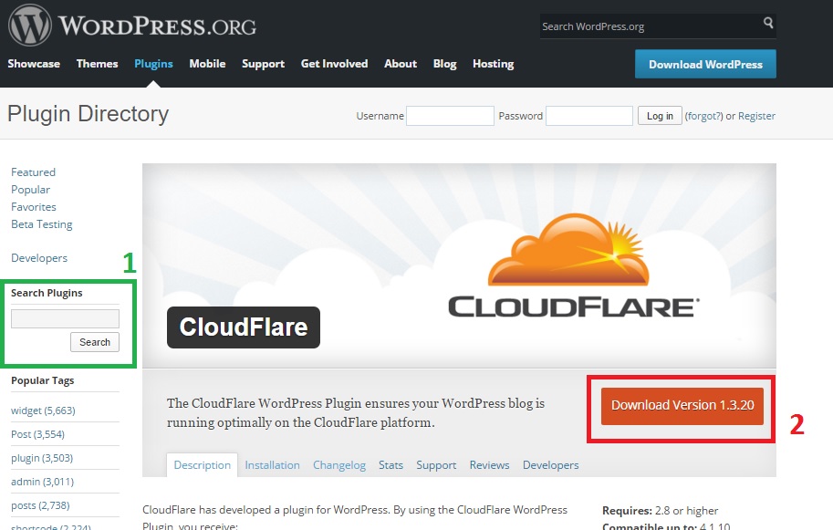
Task: Click Download Version 1.3.20 button
Action: (682, 406)
